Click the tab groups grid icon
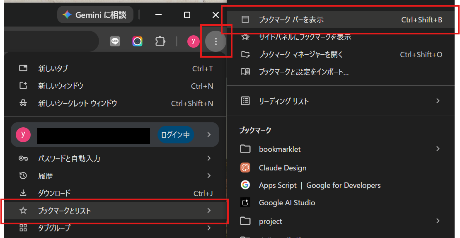The width and height of the screenshot is (460, 238). [23, 228]
